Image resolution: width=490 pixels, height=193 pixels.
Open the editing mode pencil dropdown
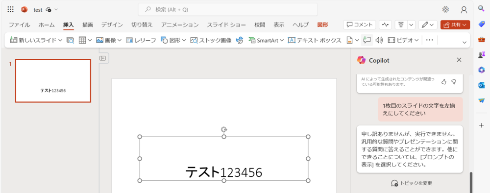(428, 24)
